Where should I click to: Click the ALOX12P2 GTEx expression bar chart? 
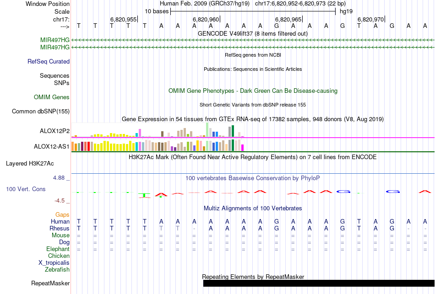(158, 130)
